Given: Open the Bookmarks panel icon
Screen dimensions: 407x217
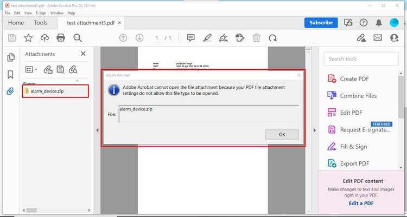Looking at the screenshot, I should click(10, 75).
